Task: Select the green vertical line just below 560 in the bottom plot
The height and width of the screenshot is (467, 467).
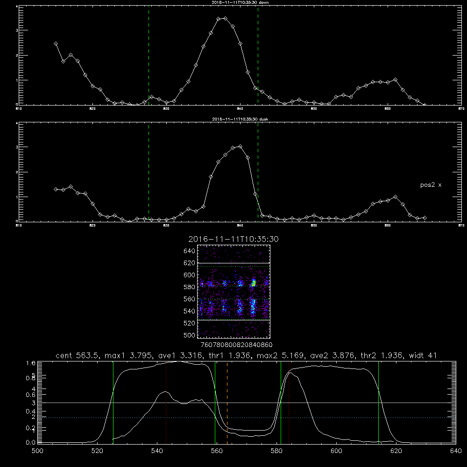Action: [x=215, y=403]
